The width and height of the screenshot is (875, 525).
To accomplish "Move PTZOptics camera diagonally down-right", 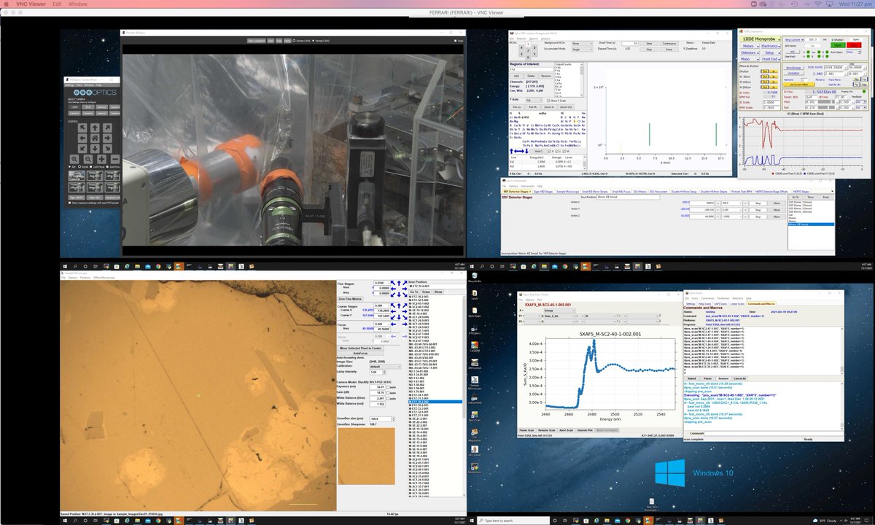I will click(107, 149).
